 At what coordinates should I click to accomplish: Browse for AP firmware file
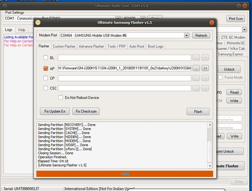pyautogui.click(x=196, y=69)
